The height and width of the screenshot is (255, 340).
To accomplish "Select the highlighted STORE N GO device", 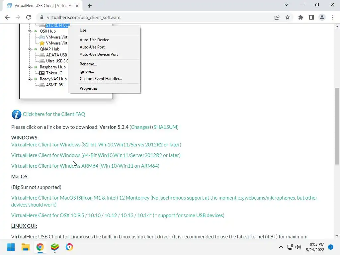I will click(x=57, y=25).
